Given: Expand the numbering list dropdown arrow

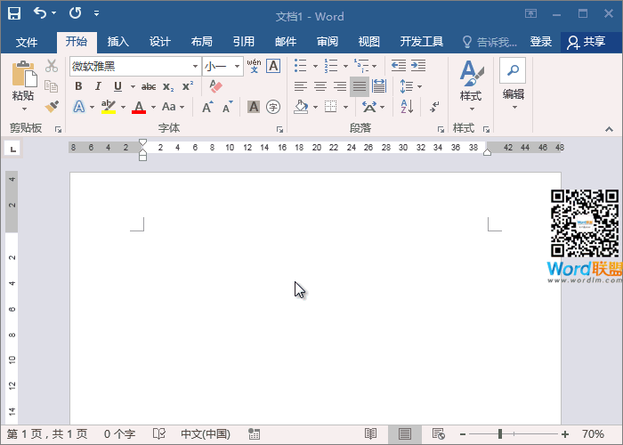Looking at the screenshot, I should click(345, 66).
